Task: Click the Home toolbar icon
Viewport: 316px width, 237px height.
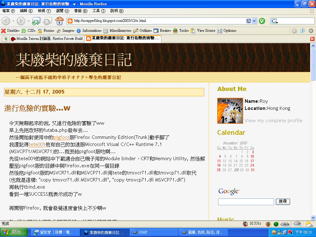Action: point(59,21)
